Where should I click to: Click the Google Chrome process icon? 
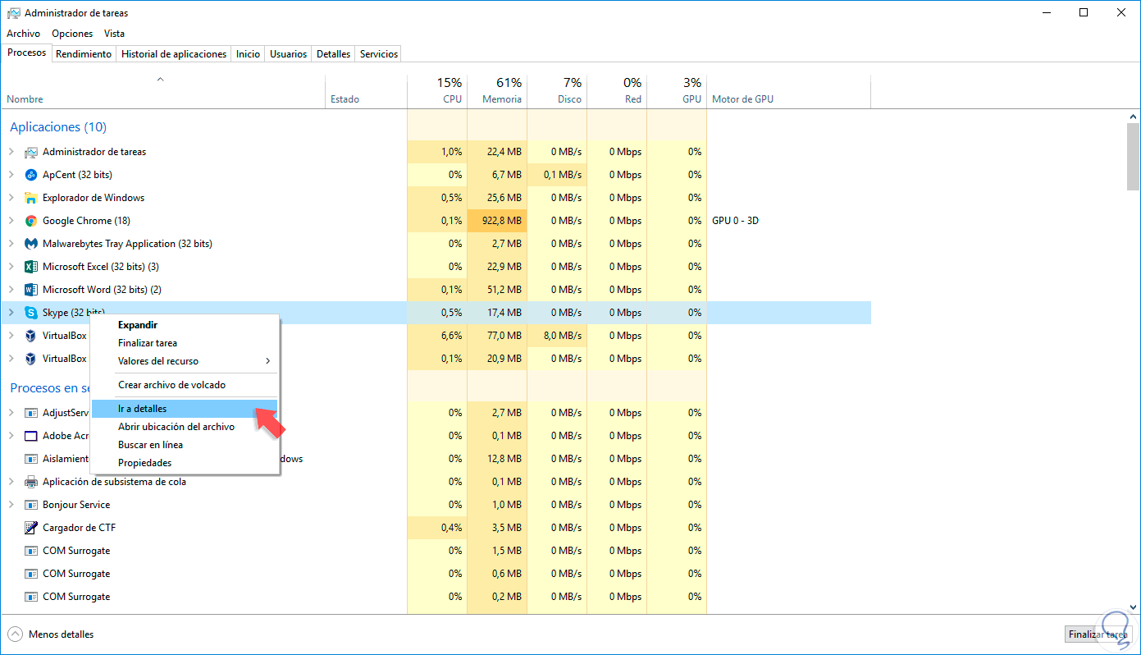(31, 221)
